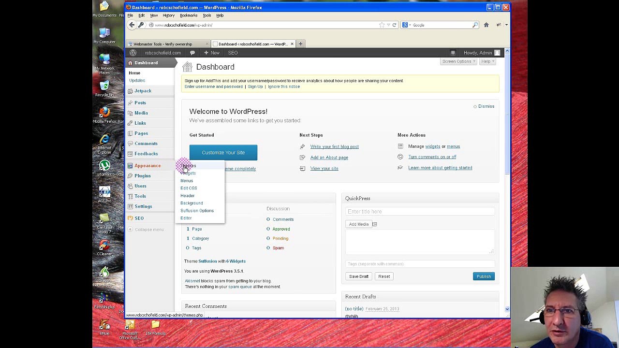Viewport: 619px width, 348px height.
Task: Open the search engine selector dropdown
Action: [x=406, y=25]
